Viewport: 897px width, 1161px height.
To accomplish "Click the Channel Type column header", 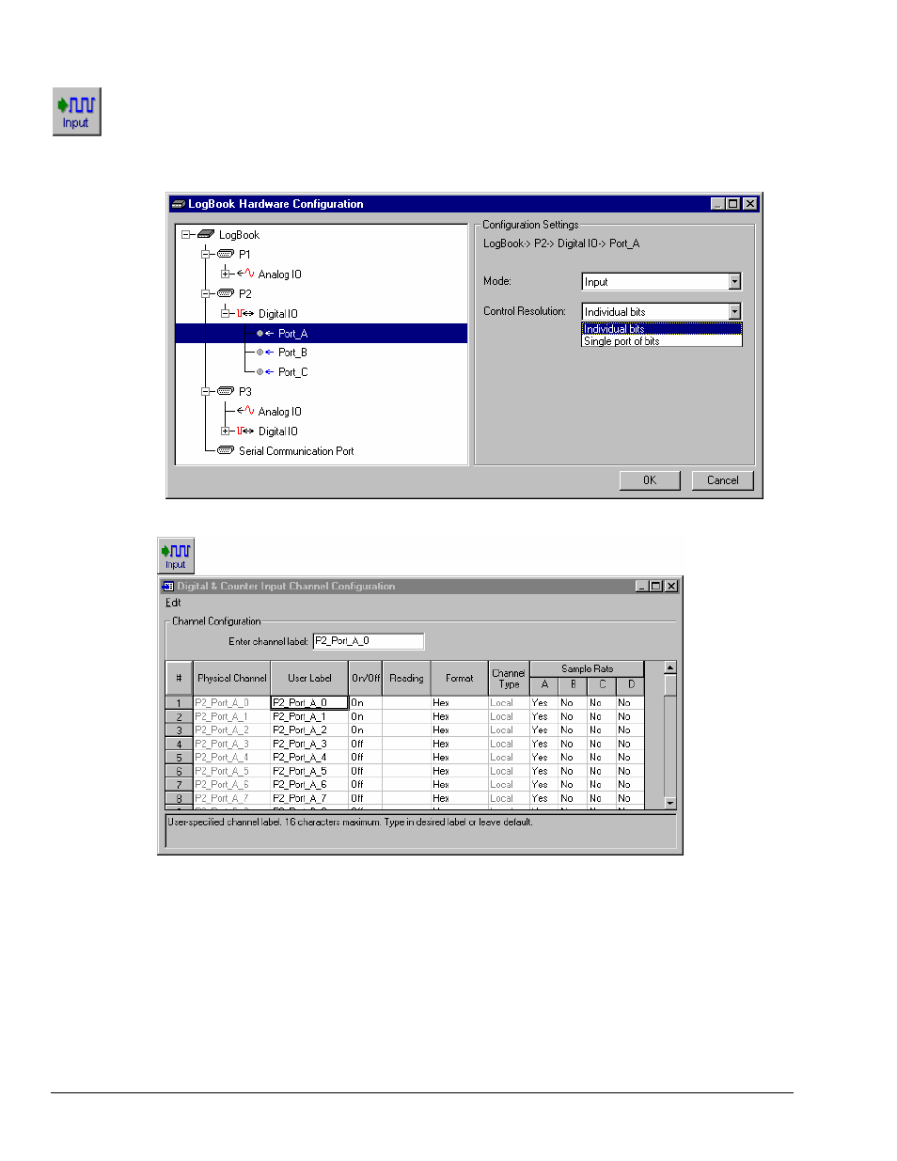I will 509,678.
